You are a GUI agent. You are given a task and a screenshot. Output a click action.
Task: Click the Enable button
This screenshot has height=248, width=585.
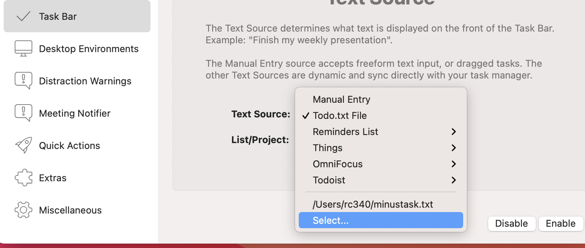click(560, 223)
